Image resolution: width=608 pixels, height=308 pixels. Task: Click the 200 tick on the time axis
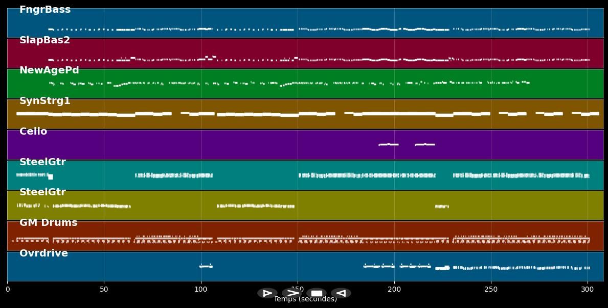click(x=394, y=289)
